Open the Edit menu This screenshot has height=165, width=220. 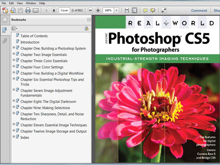click(x=11, y=3)
